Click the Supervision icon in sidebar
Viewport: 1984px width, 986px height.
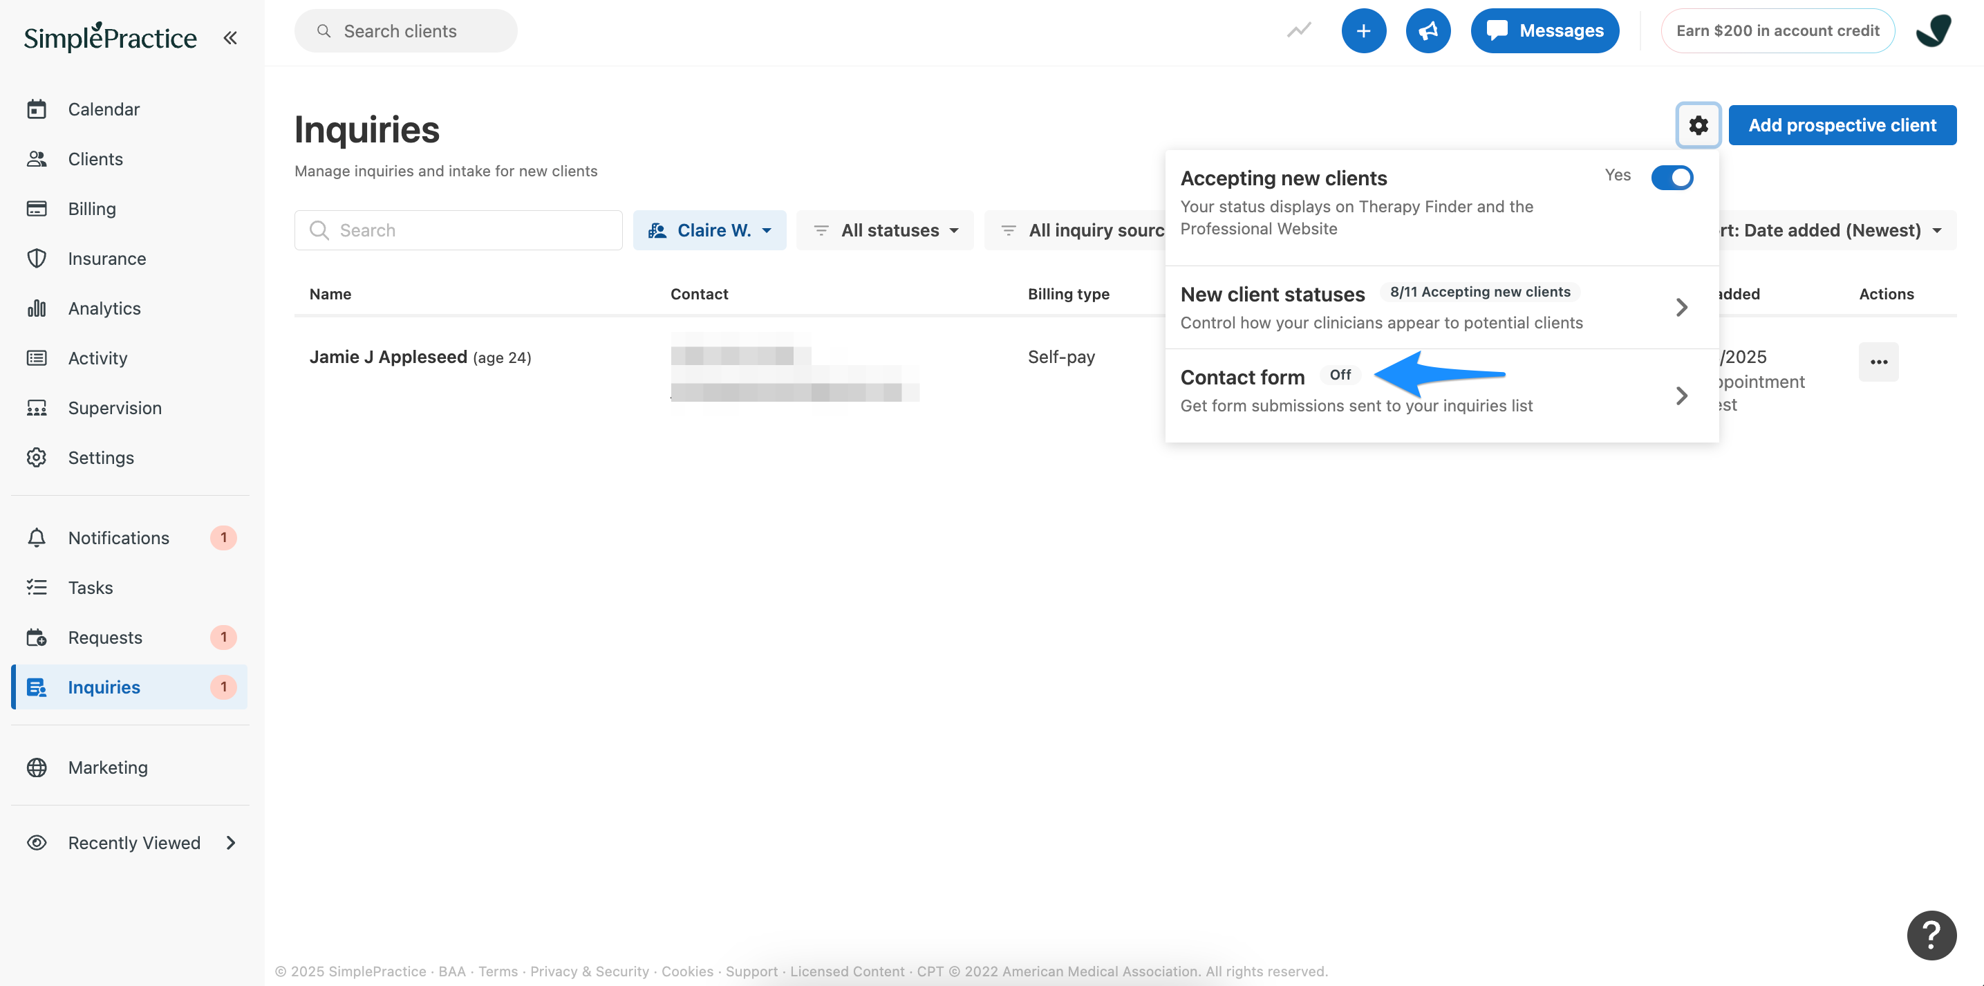point(36,407)
